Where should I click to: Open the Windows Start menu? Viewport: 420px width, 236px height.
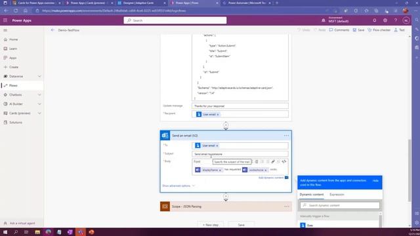5,232
